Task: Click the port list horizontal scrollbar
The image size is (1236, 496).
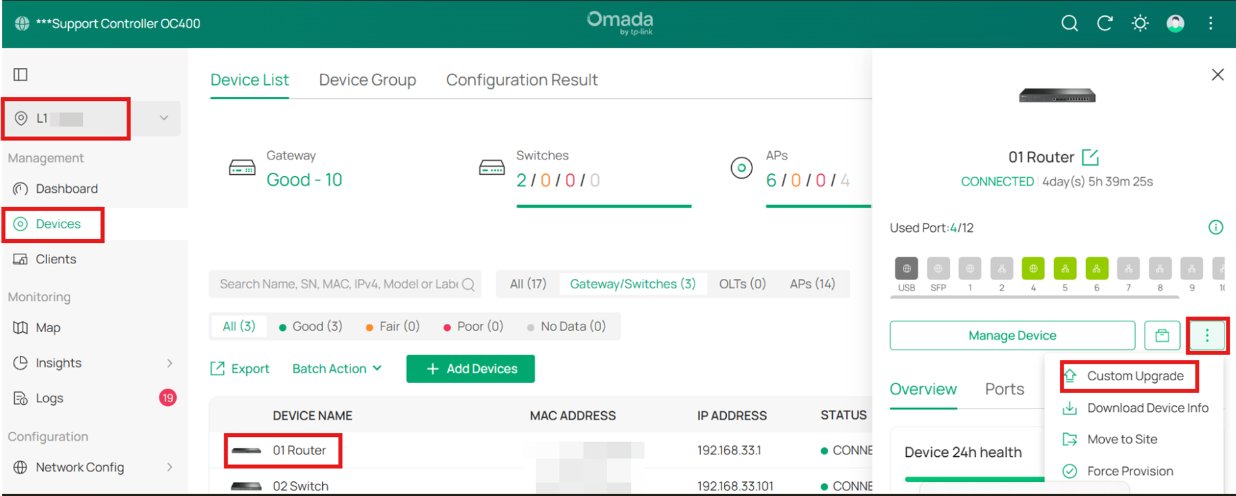Action: point(1035,297)
